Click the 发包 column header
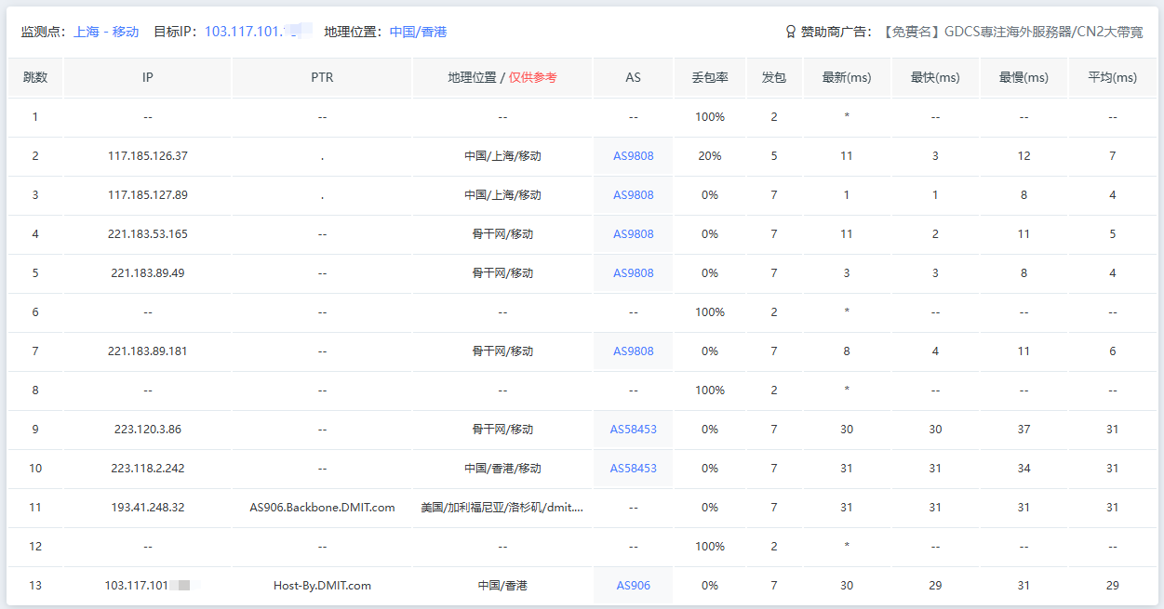The image size is (1164, 609). 774,78
